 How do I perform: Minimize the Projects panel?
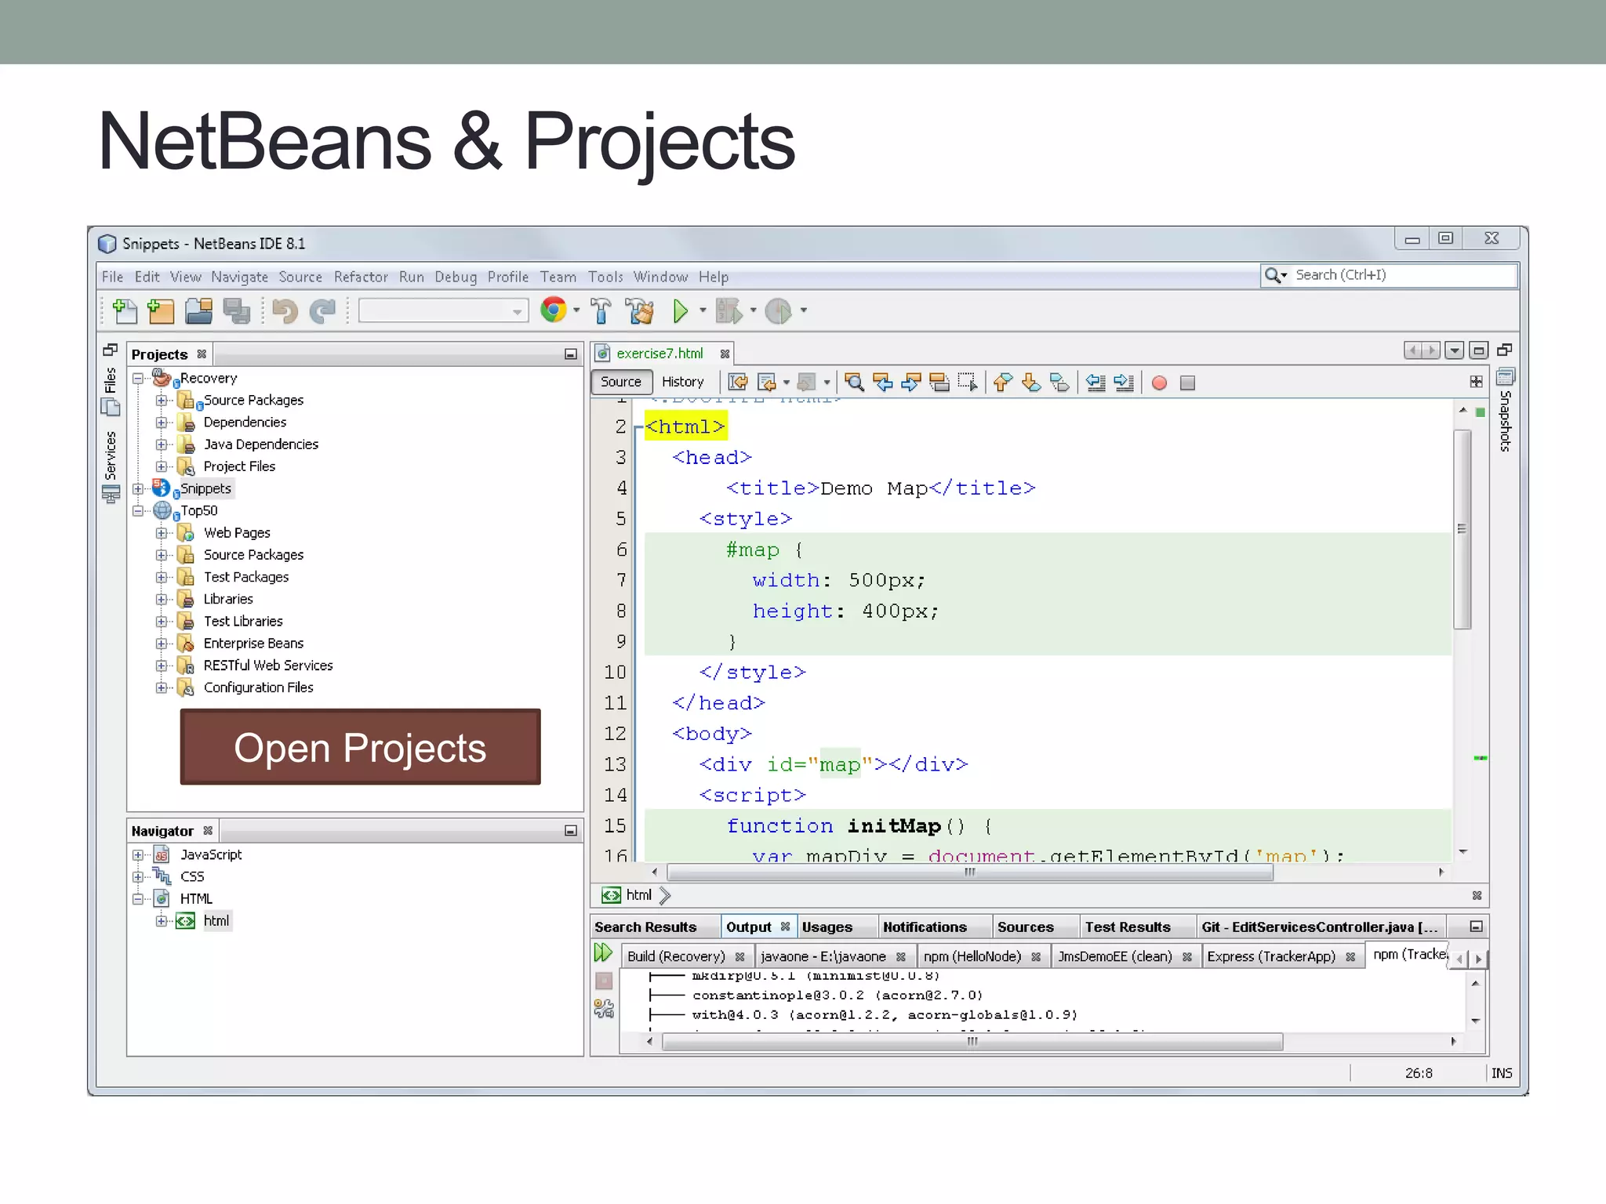tap(571, 354)
